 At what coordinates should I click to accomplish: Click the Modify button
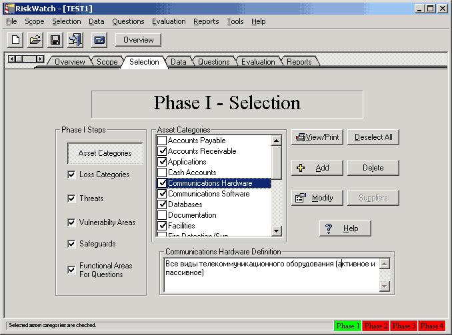[x=317, y=198]
